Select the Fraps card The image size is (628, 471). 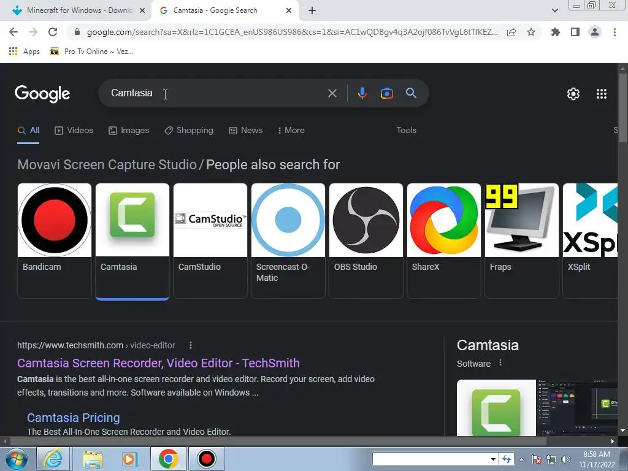(521, 240)
